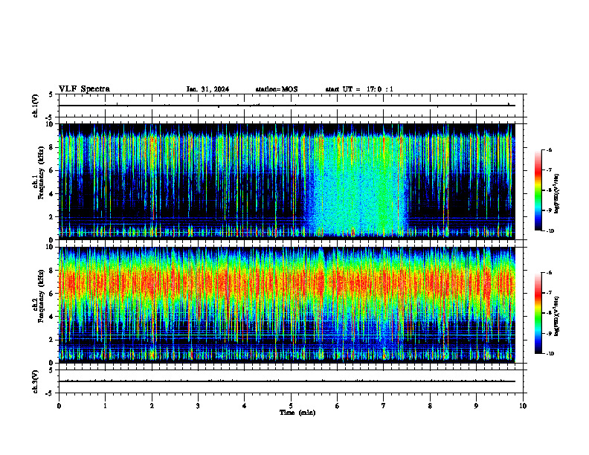The height and width of the screenshot is (455, 589).
Task: Click the ch.1 colorbar log(PSD) unit label
Action: (557, 193)
